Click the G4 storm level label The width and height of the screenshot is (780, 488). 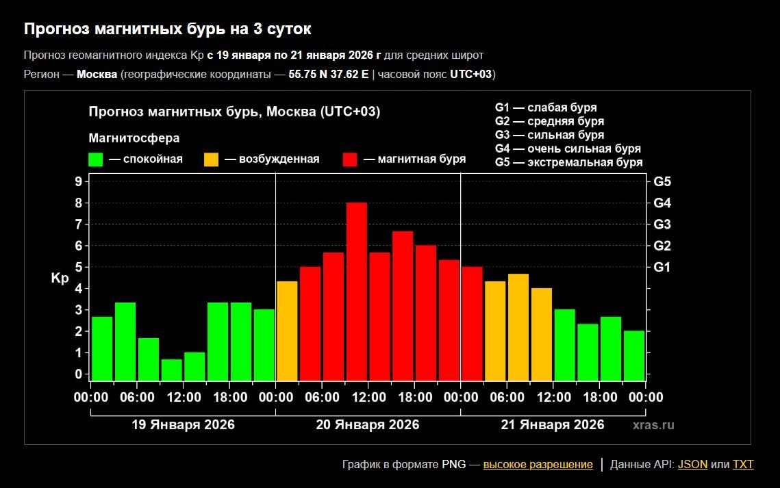(x=662, y=203)
